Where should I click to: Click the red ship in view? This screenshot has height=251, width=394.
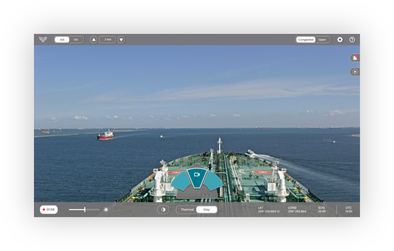pyautogui.click(x=105, y=135)
